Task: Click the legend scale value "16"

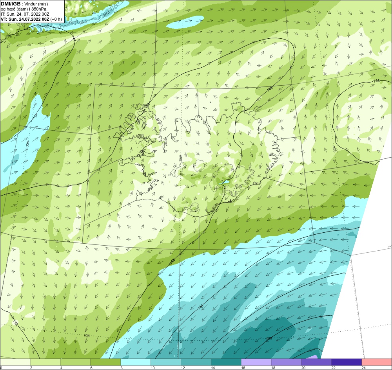Action: (x=243, y=368)
